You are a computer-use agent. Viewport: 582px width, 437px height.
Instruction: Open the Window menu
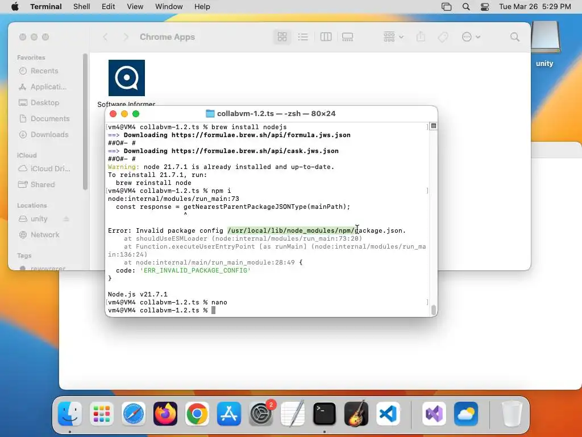click(x=169, y=7)
